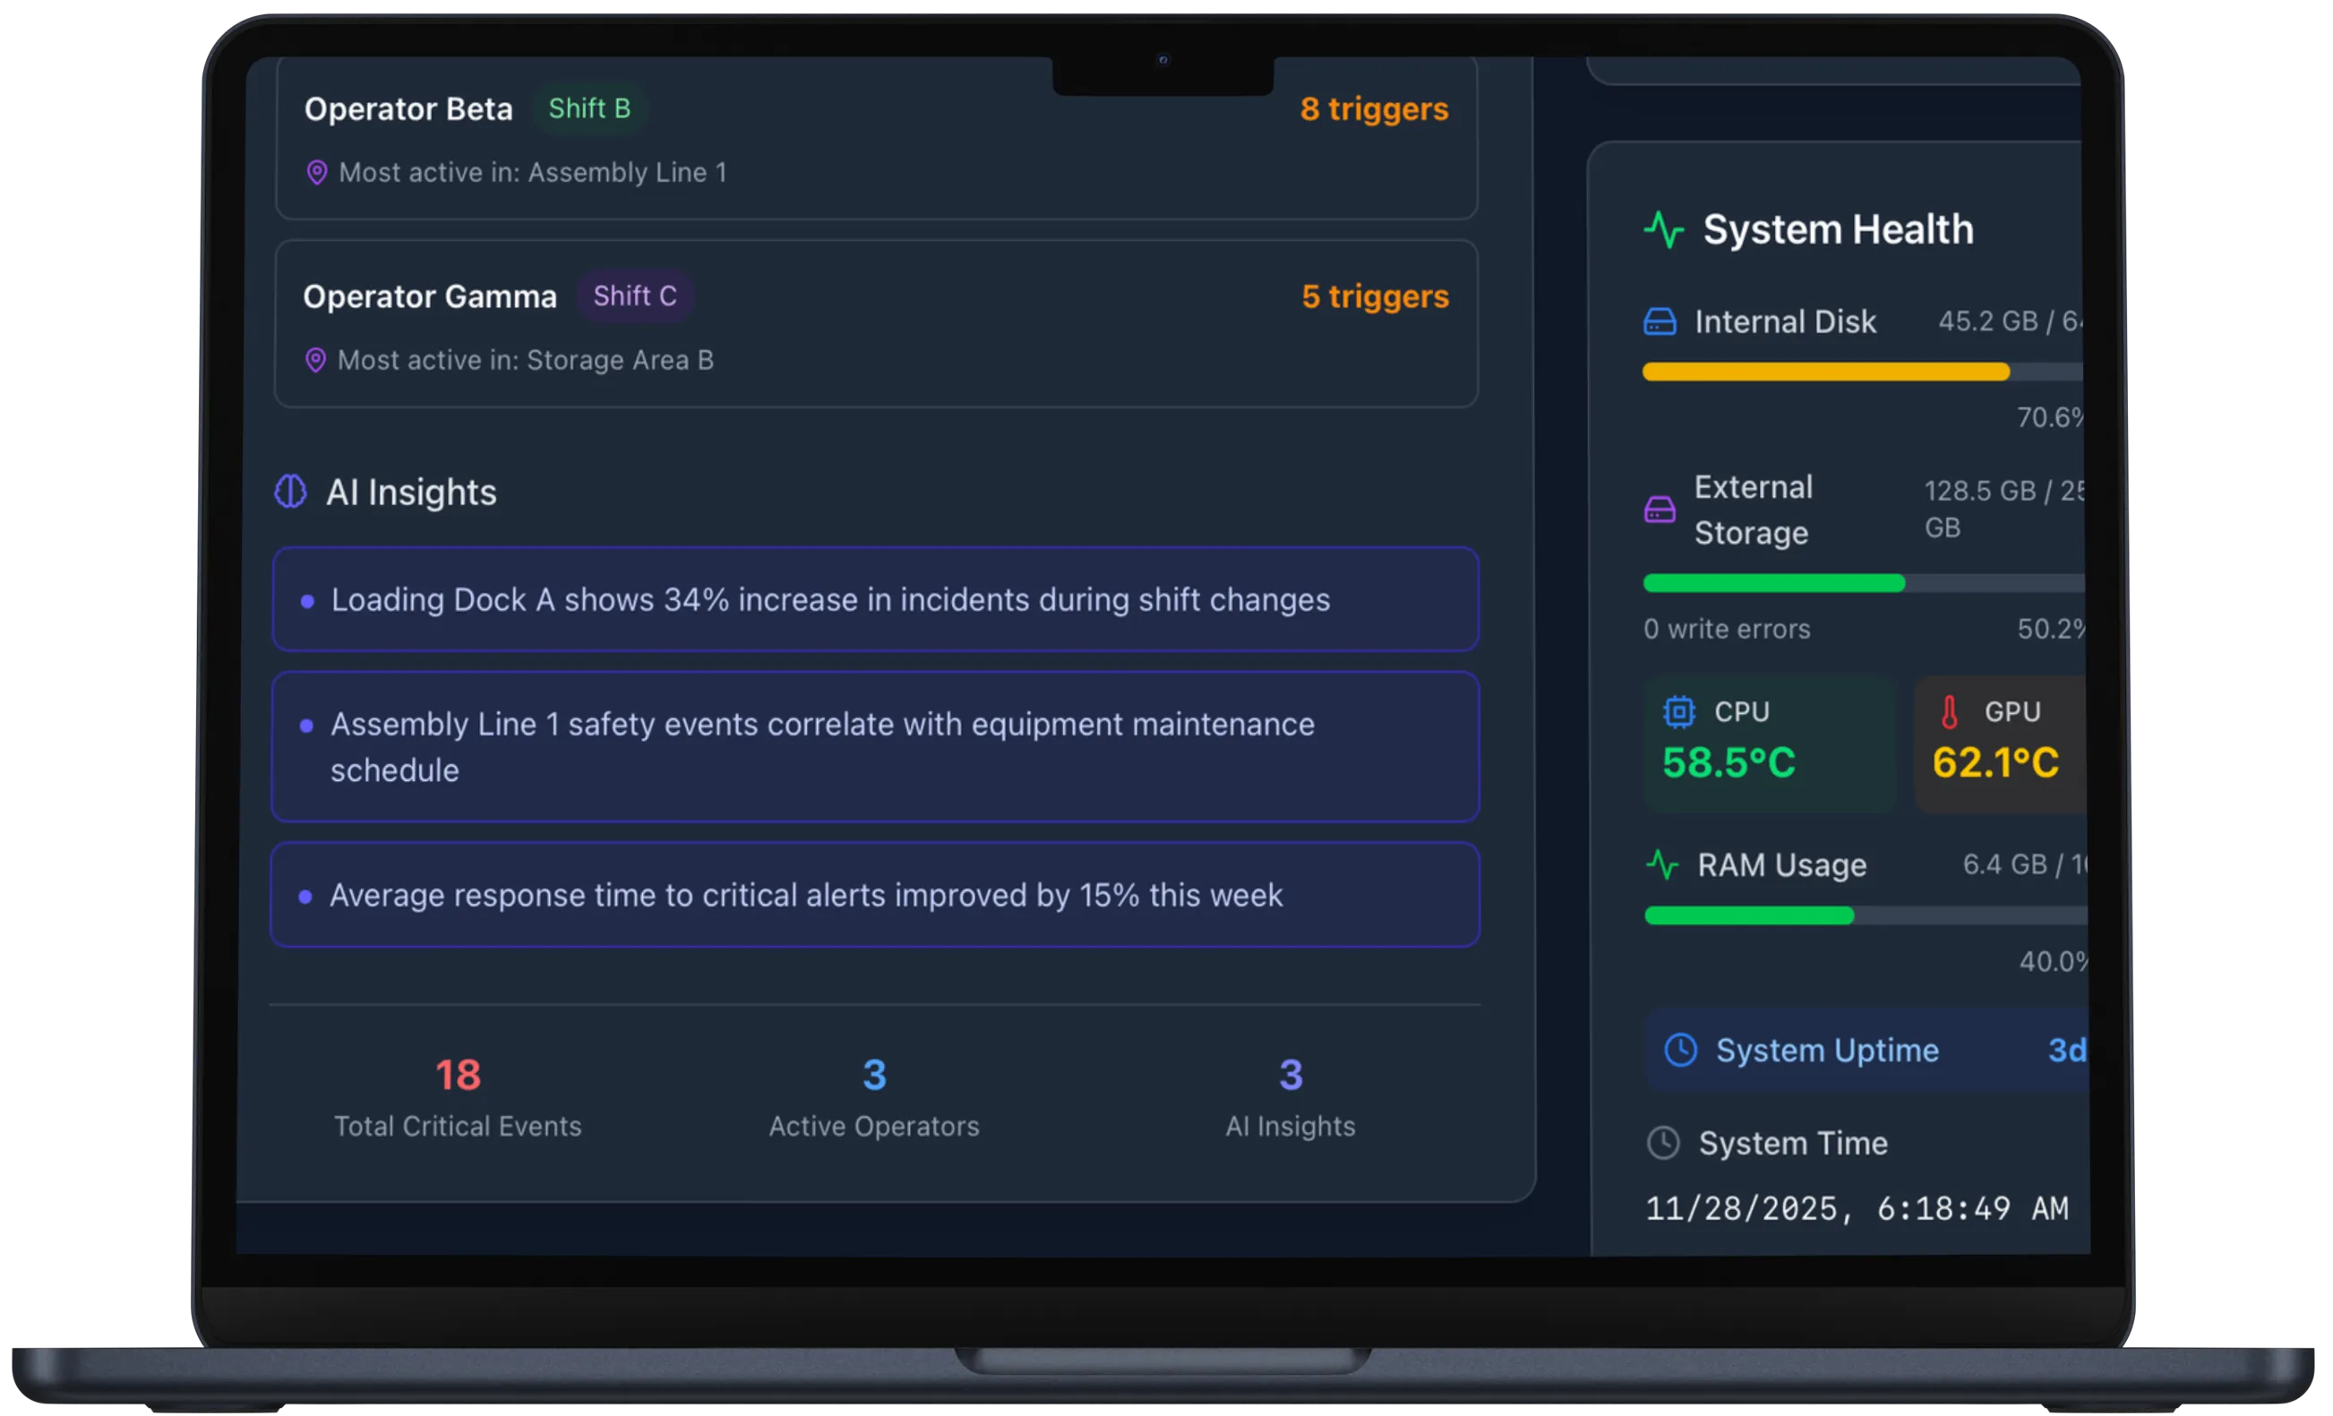Click the Internal Disk usage progress bar

click(1860, 373)
